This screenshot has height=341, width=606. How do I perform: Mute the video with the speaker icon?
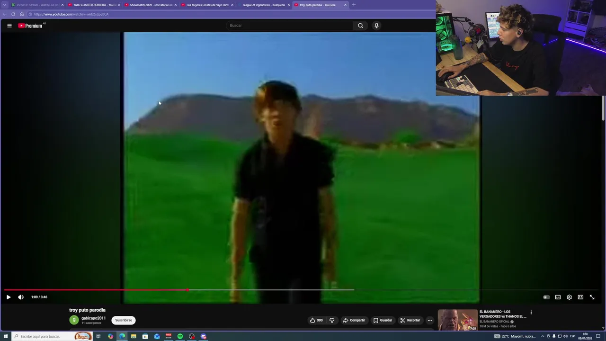point(21,297)
